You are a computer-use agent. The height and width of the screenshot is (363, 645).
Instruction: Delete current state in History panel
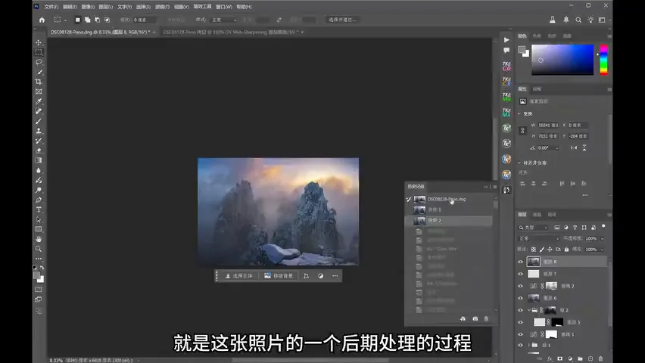pyautogui.click(x=486, y=318)
